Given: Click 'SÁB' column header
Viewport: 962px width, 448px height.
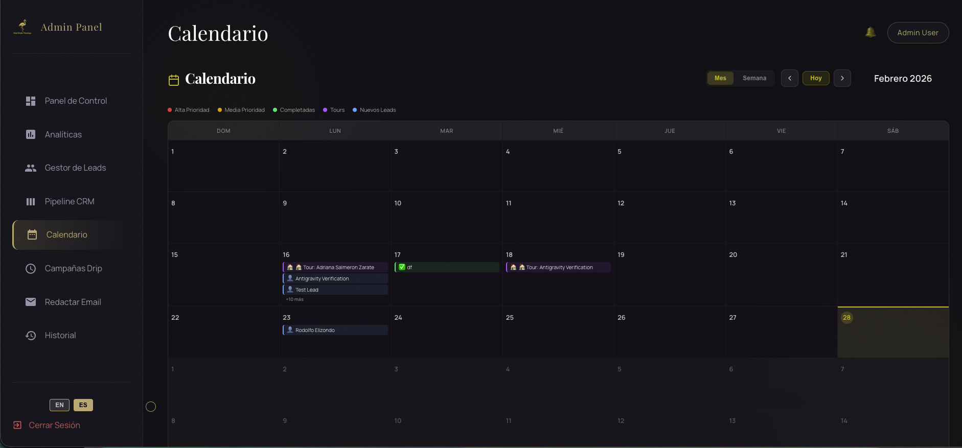Looking at the screenshot, I should coord(893,131).
